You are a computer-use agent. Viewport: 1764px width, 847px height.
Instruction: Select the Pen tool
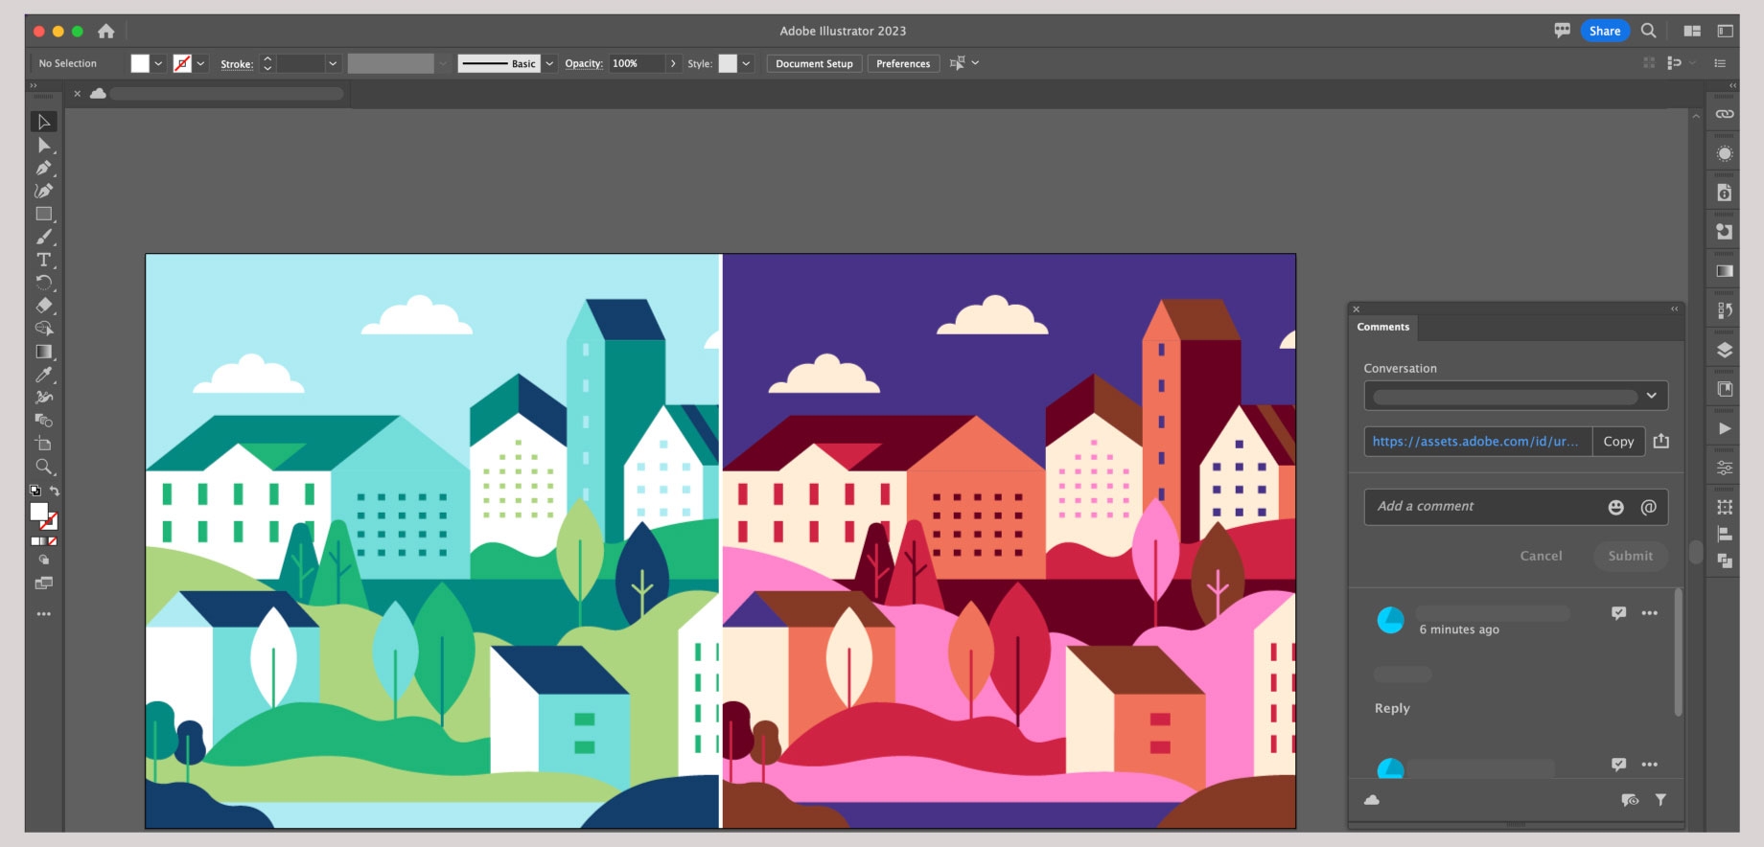click(x=43, y=168)
